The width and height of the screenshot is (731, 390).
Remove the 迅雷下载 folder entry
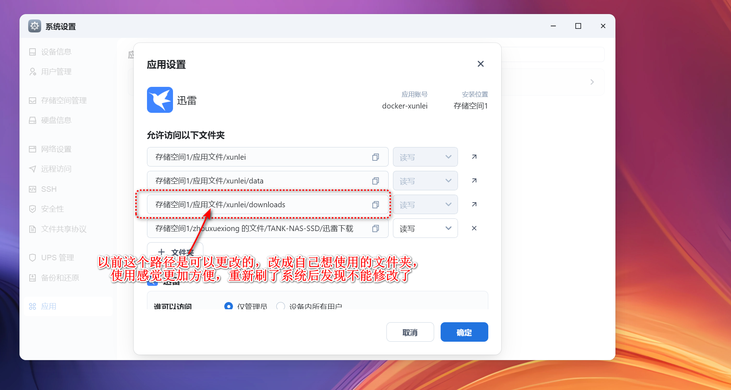point(474,228)
